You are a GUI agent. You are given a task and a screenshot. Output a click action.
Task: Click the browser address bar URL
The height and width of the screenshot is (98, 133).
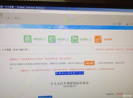[x=20, y=11]
